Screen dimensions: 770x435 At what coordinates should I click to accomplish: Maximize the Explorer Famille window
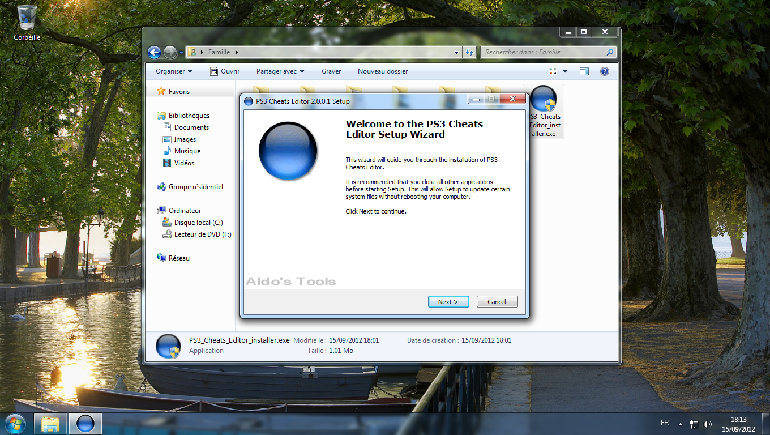tap(584, 32)
